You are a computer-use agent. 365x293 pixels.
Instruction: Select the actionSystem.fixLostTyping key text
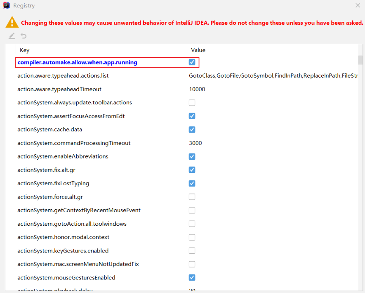click(x=53, y=183)
